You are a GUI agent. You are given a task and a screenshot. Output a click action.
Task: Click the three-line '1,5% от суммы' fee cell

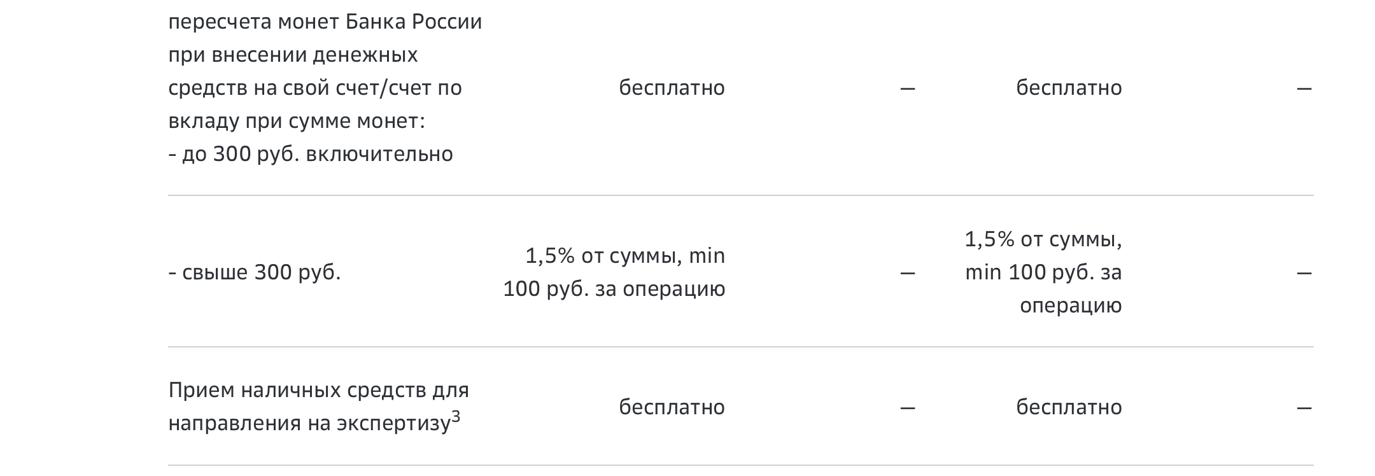click(x=1043, y=272)
